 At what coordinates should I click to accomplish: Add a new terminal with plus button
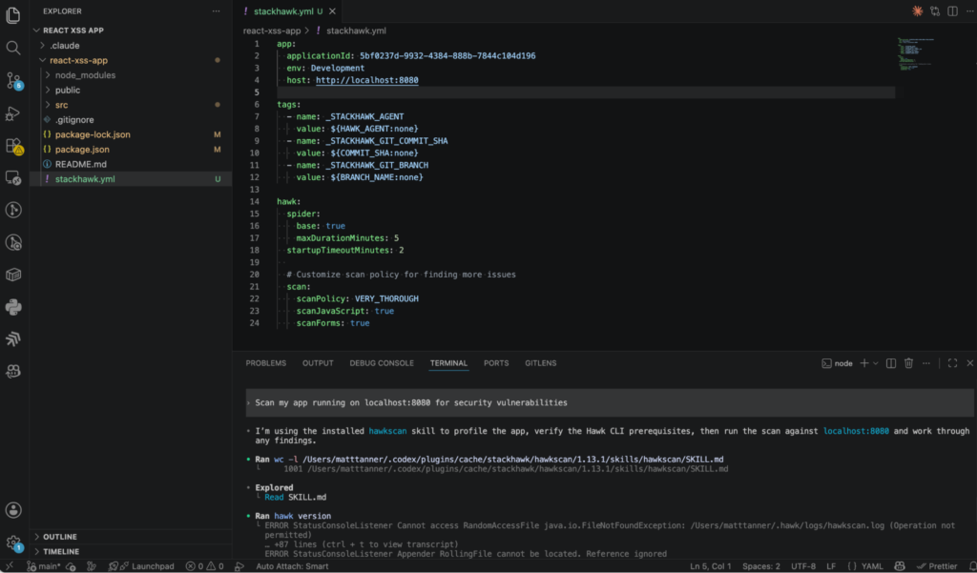click(x=864, y=363)
